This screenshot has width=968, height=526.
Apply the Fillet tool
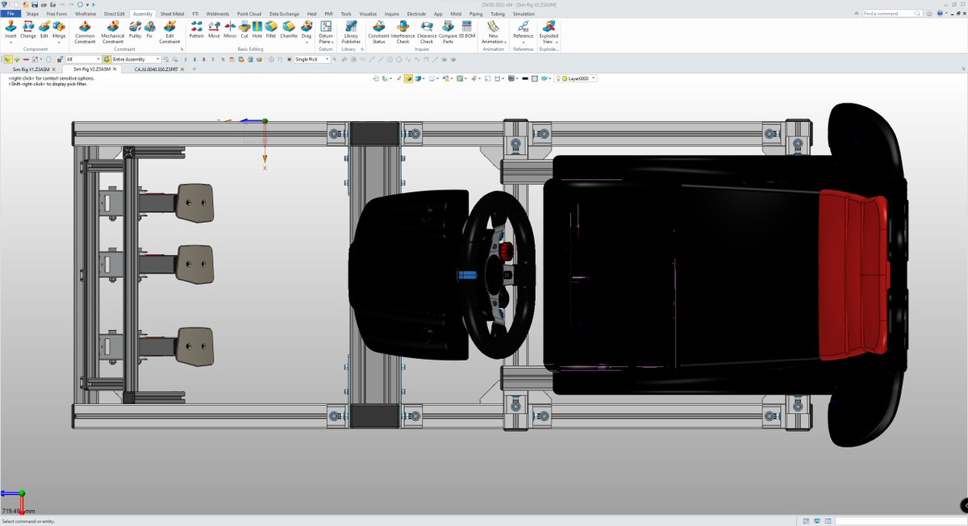(x=271, y=29)
